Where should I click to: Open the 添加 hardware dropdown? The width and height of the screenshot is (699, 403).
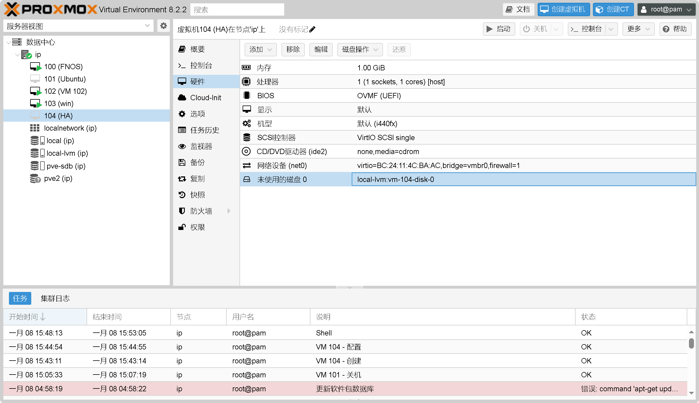260,49
